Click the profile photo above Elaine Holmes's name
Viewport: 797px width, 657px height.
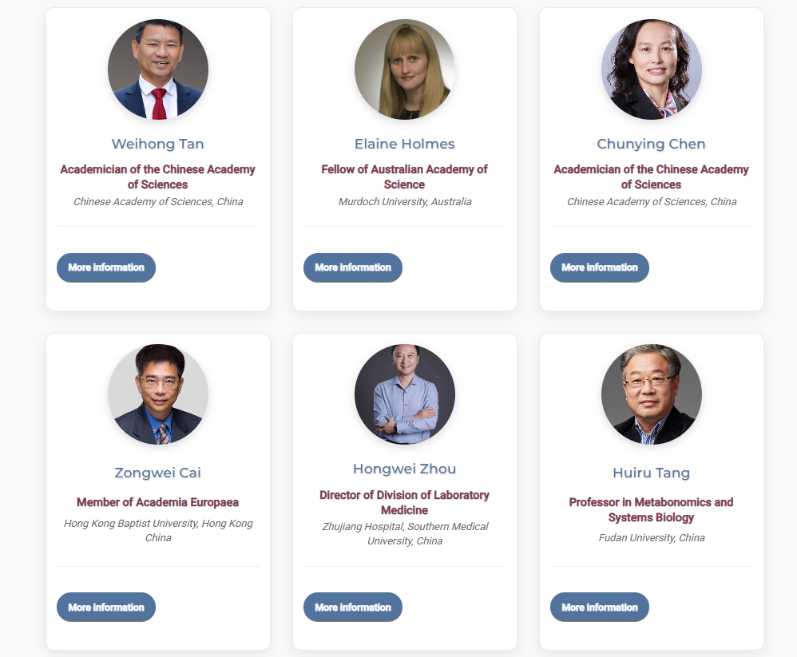(x=405, y=69)
